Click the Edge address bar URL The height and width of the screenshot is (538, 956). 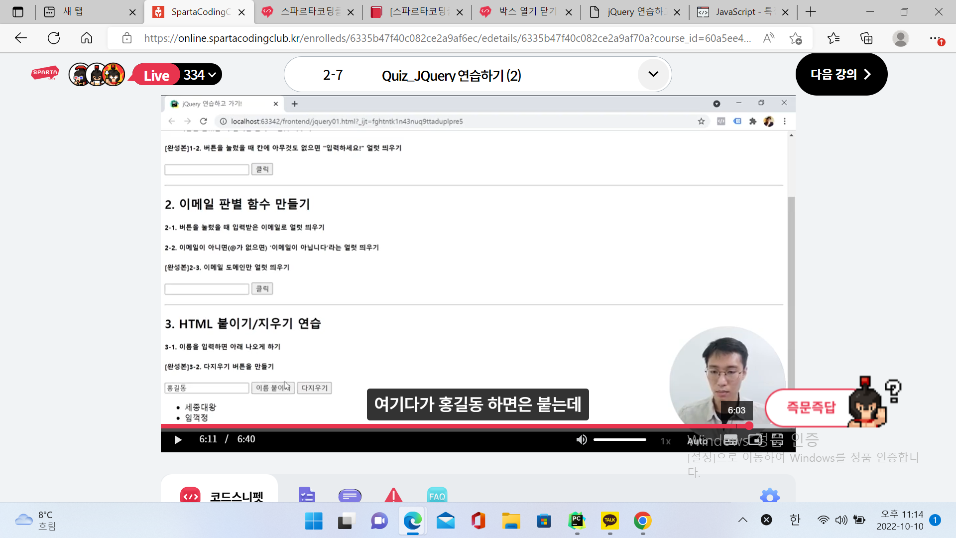[x=447, y=38]
